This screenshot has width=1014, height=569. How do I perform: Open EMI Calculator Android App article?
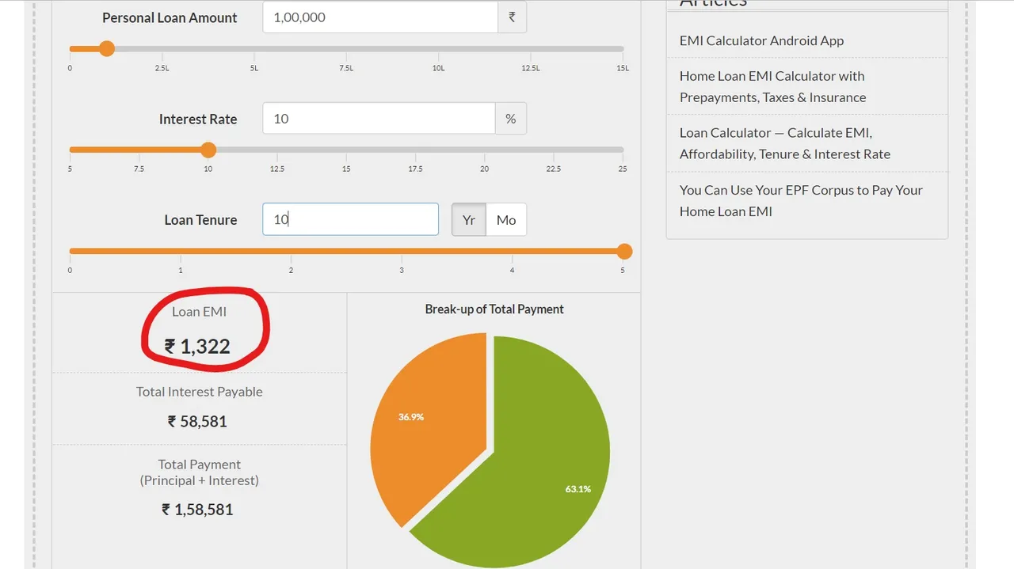(761, 40)
